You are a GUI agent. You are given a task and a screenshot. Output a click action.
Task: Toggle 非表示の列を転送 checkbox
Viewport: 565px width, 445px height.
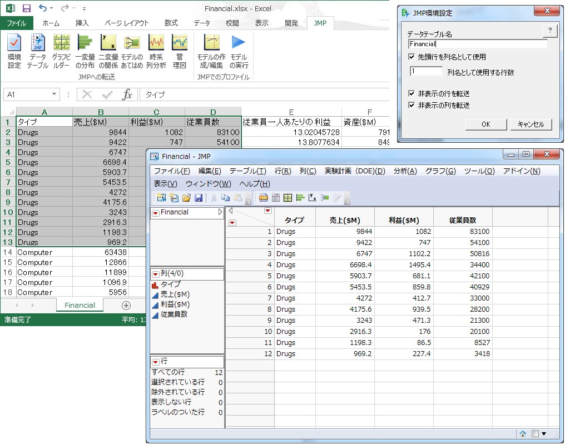412,105
